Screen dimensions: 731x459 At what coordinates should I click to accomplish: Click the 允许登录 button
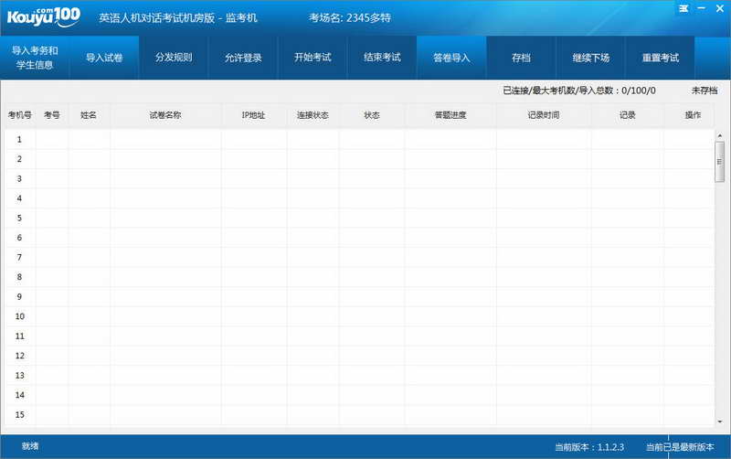click(243, 58)
